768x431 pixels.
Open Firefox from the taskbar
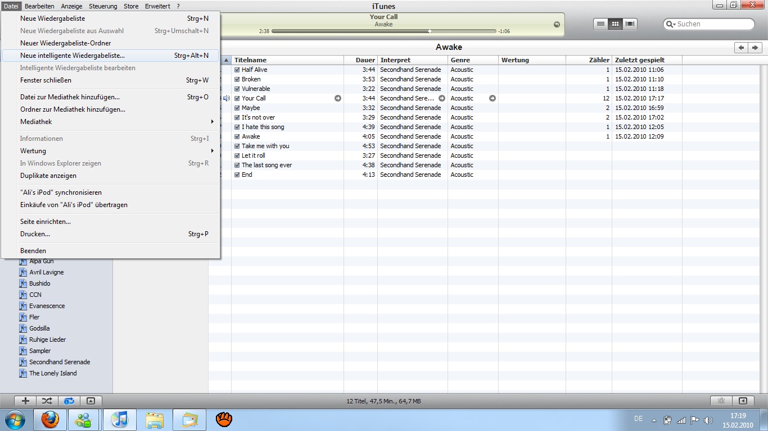50,420
